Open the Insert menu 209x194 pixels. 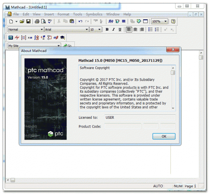click(x=49, y=14)
